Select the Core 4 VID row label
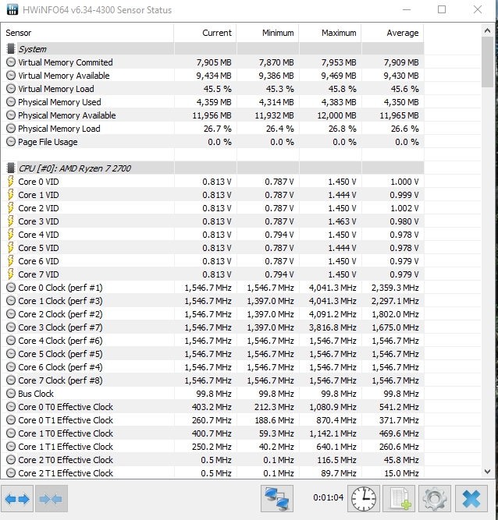 tap(38, 235)
